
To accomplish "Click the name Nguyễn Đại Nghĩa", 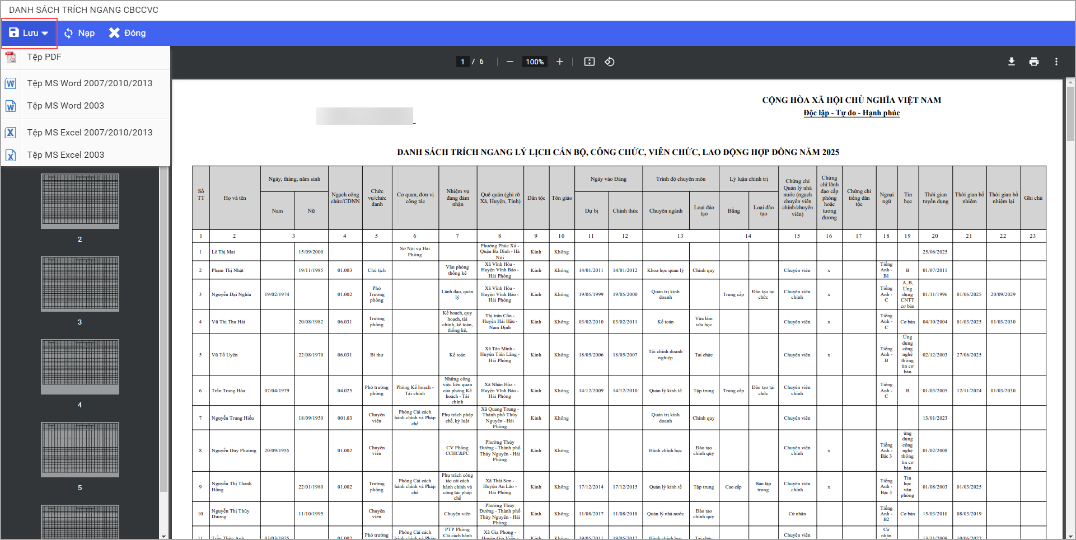I will click(x=231, y=294).
